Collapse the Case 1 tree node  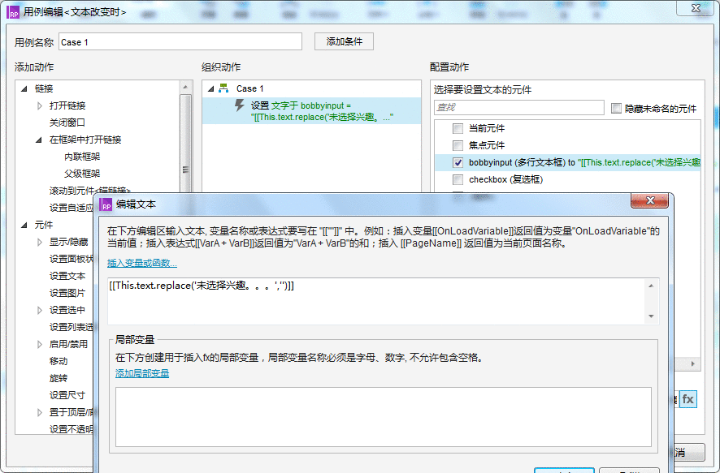pyautogui.click(x=210, y=88)
